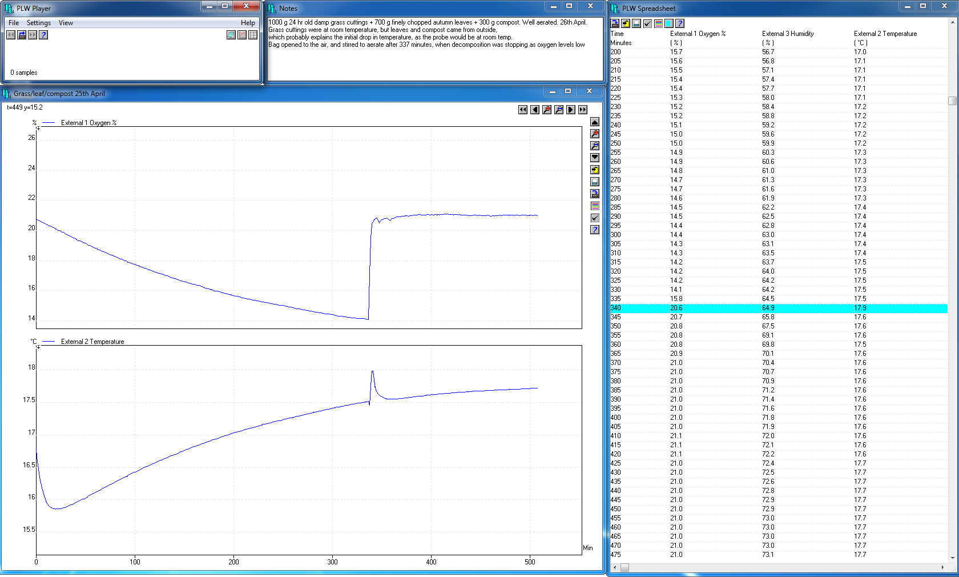Click the checkmark options icon in graph toolbar
959x577 pixels.
[x=595, y=218]
